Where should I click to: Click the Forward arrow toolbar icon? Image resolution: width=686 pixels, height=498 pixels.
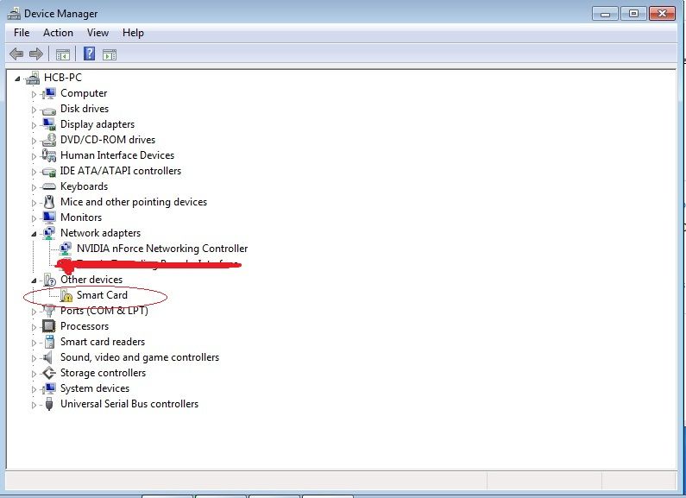click(x=36, y=54)
